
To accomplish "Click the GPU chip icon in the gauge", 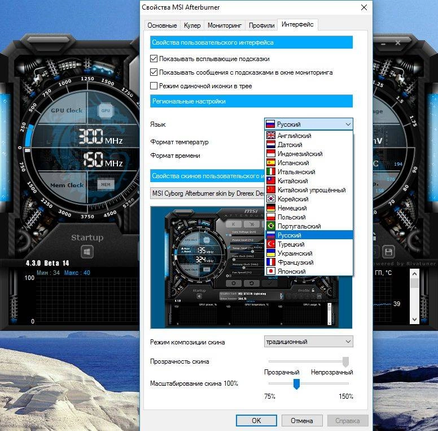I will [x=106, y=110].
